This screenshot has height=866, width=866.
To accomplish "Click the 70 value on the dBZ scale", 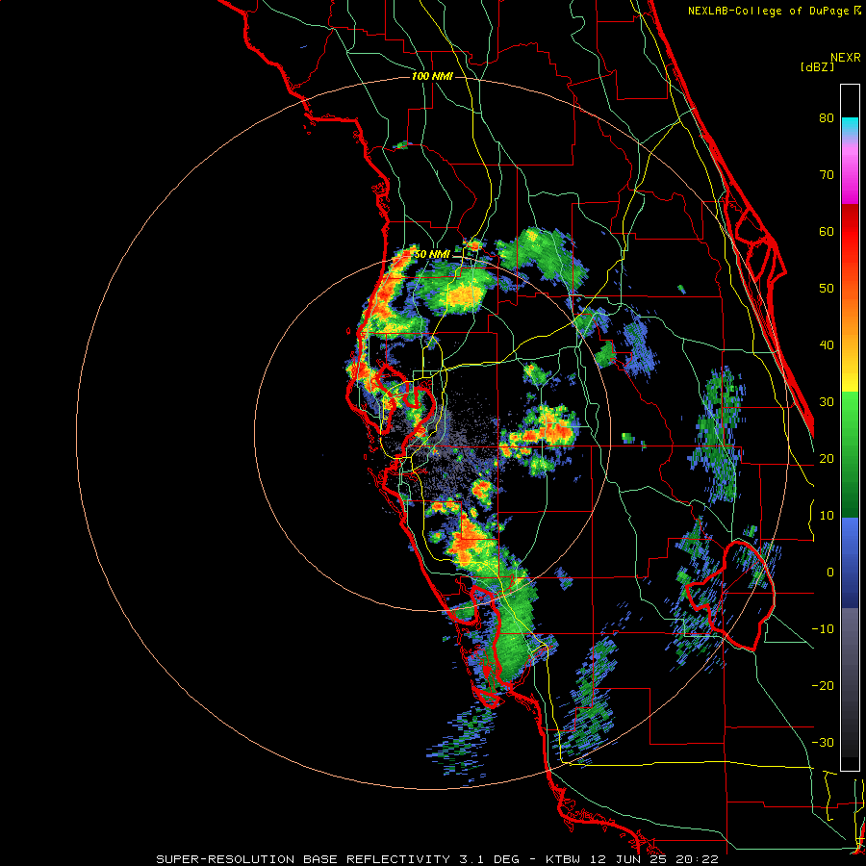I will [827, 175].
